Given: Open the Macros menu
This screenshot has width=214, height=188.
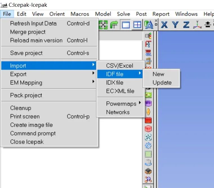Looking at the screenshot, I should tap(80, 14).
